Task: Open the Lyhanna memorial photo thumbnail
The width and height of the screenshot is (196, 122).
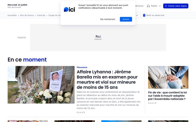Action: click(41, 85)
